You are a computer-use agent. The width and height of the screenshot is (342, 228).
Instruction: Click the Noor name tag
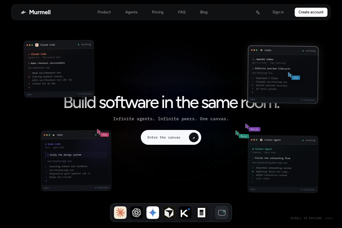pos(244,136)
